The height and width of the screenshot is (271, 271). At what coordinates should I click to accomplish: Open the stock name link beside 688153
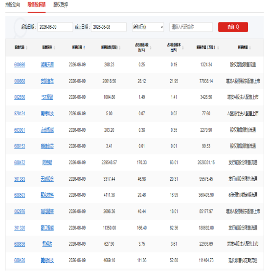[47, 146]
